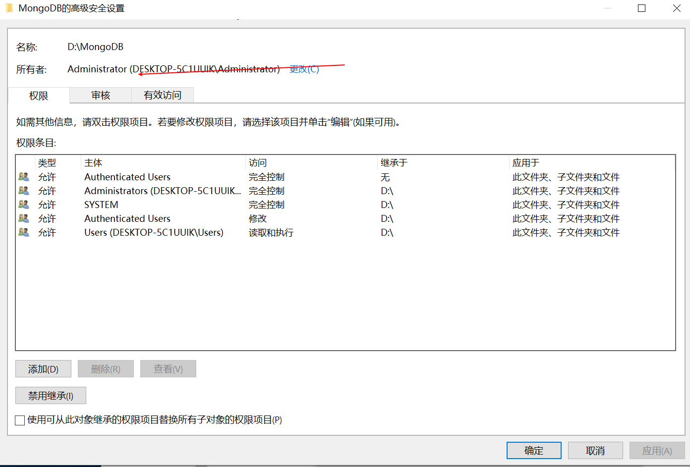Close the MongoDB的高级安全设置 window
This screenshot has height=467, width=690.
pos(677,8)
